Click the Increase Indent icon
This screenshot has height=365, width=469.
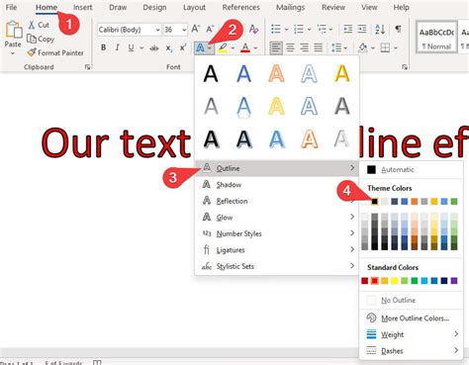pos(362,29)
